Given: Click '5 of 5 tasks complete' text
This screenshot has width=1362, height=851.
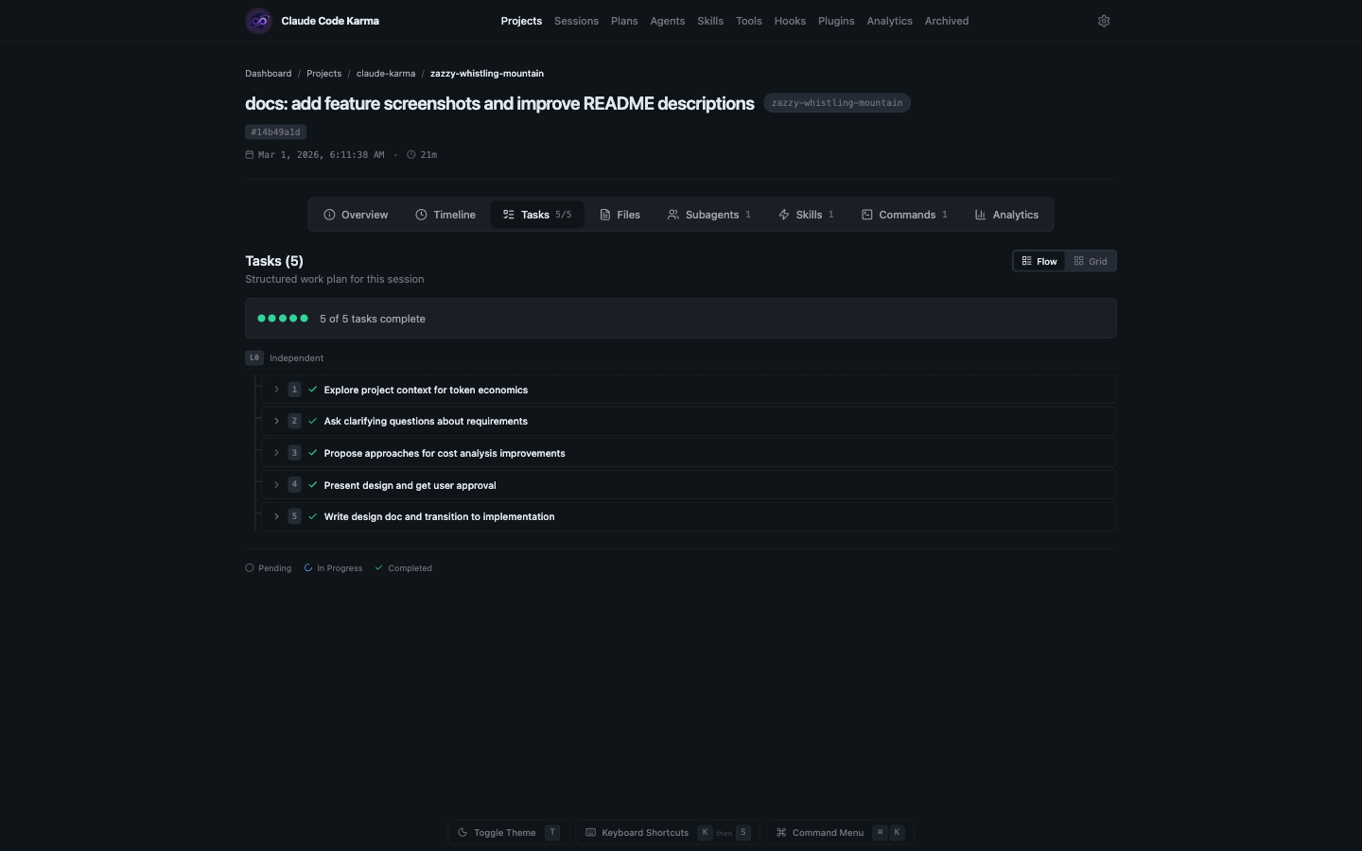Looking at the screenshot, I should click(373, 319).
